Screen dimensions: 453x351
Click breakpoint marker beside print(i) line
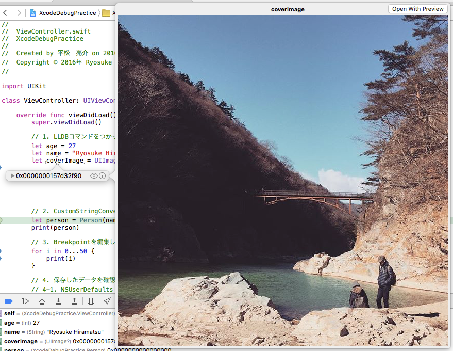click(1, 259)
